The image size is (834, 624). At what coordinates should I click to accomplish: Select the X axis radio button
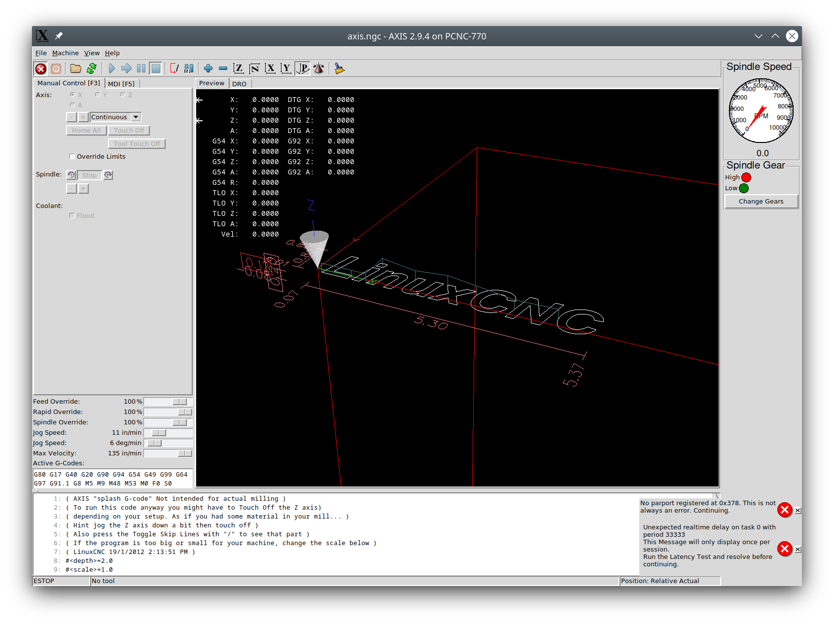click(72, 95)
